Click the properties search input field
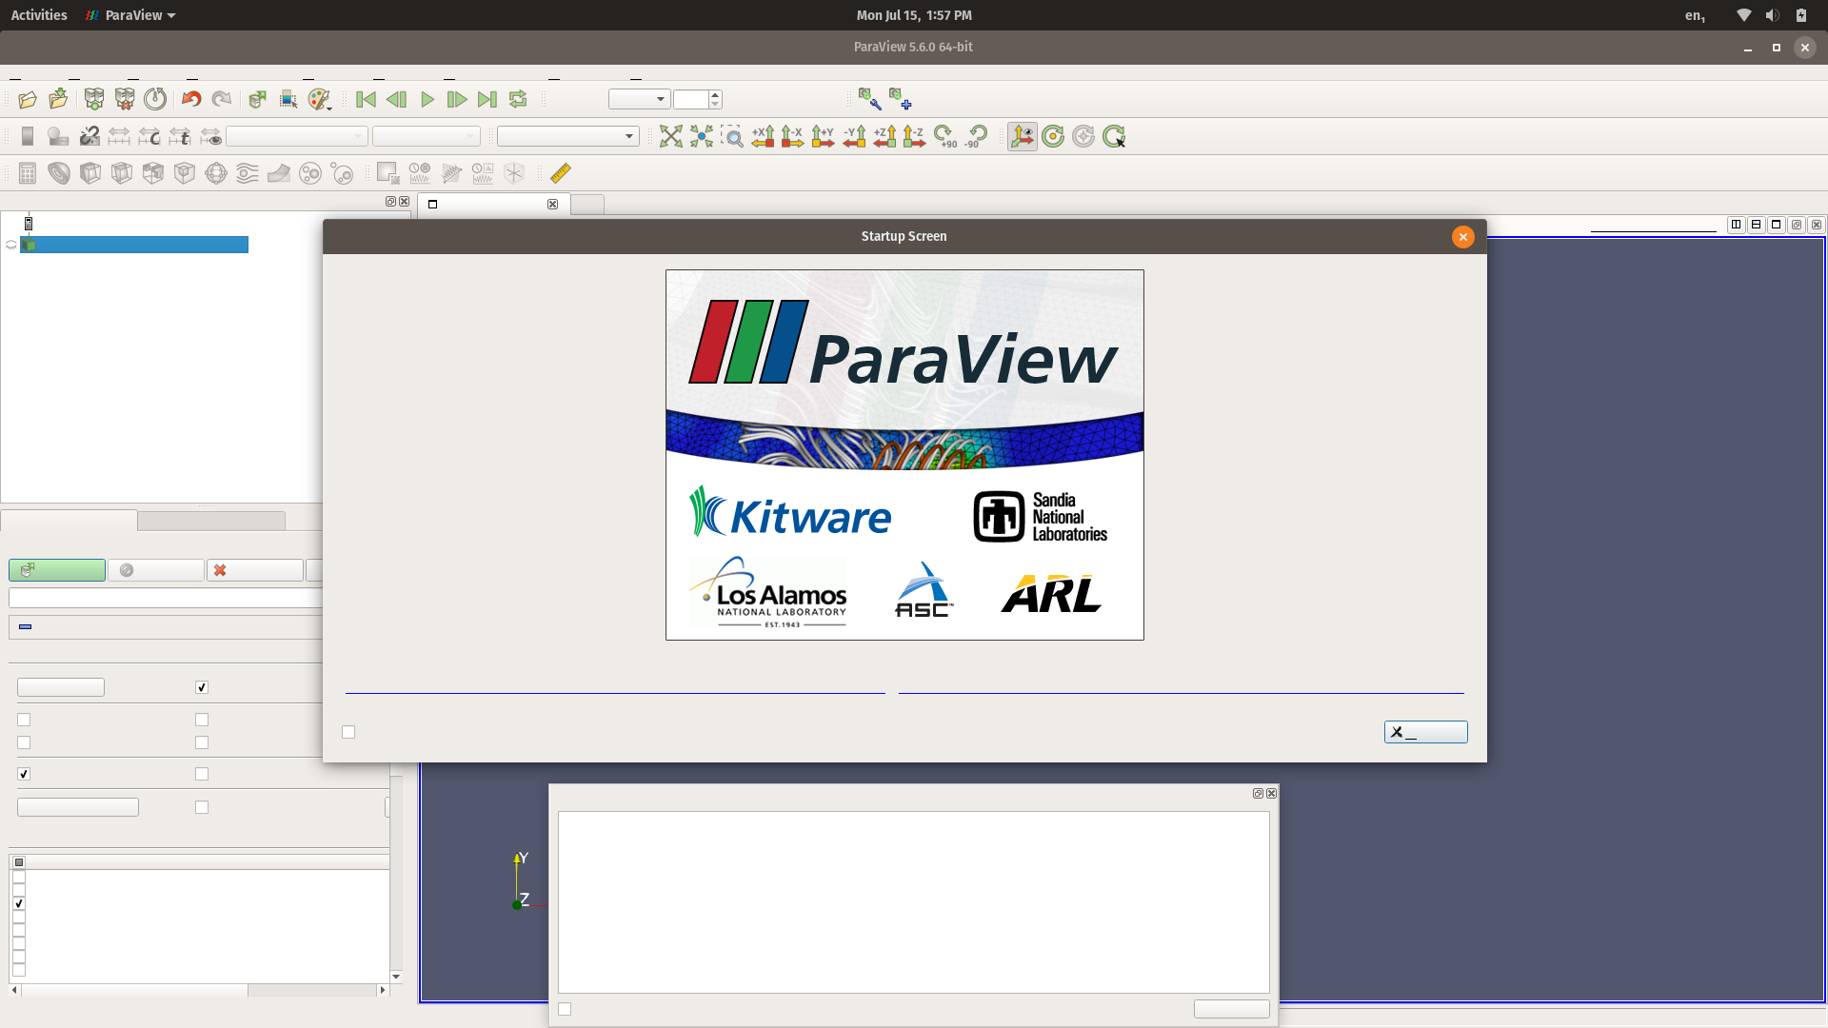This screenshot has width=1828, height=1028. click(x=167, y=598)
